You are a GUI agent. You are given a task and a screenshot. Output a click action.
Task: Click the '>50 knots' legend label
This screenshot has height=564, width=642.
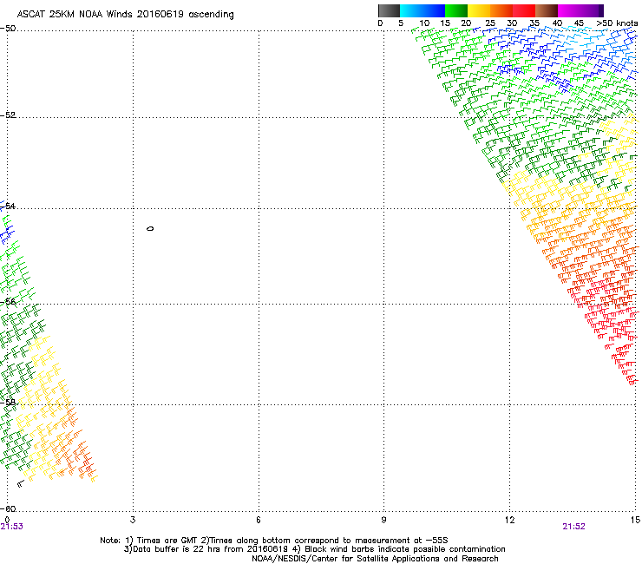617,23
